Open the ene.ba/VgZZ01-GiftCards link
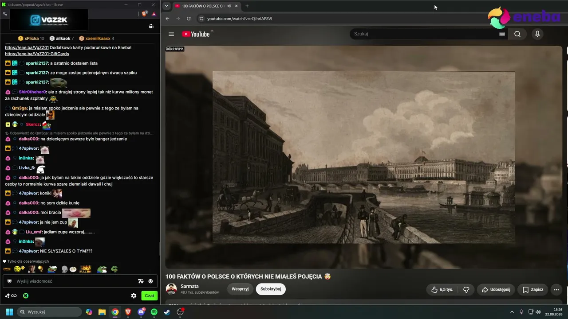This screenshot has width=568, height=319. tap(37, 54)
